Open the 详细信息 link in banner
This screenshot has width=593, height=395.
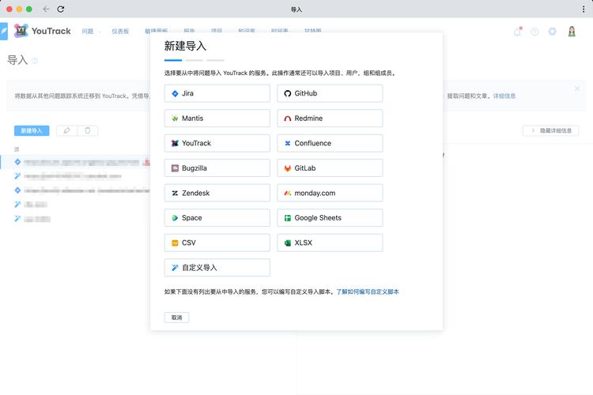(504, 96)
